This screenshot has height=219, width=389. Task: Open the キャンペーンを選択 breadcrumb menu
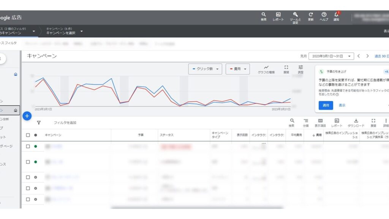pos(64,31)
